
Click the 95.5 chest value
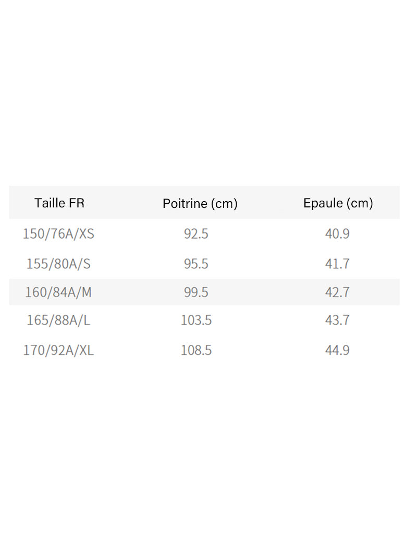click(x=196, y=264)
